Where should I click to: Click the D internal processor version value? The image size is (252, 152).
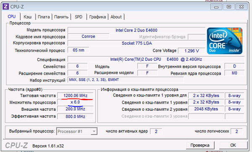point(234,66)
